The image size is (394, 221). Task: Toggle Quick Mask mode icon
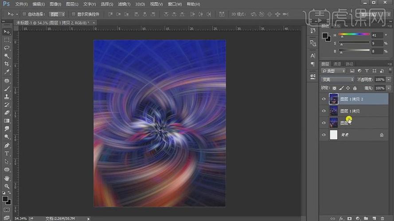coord(7,210)
